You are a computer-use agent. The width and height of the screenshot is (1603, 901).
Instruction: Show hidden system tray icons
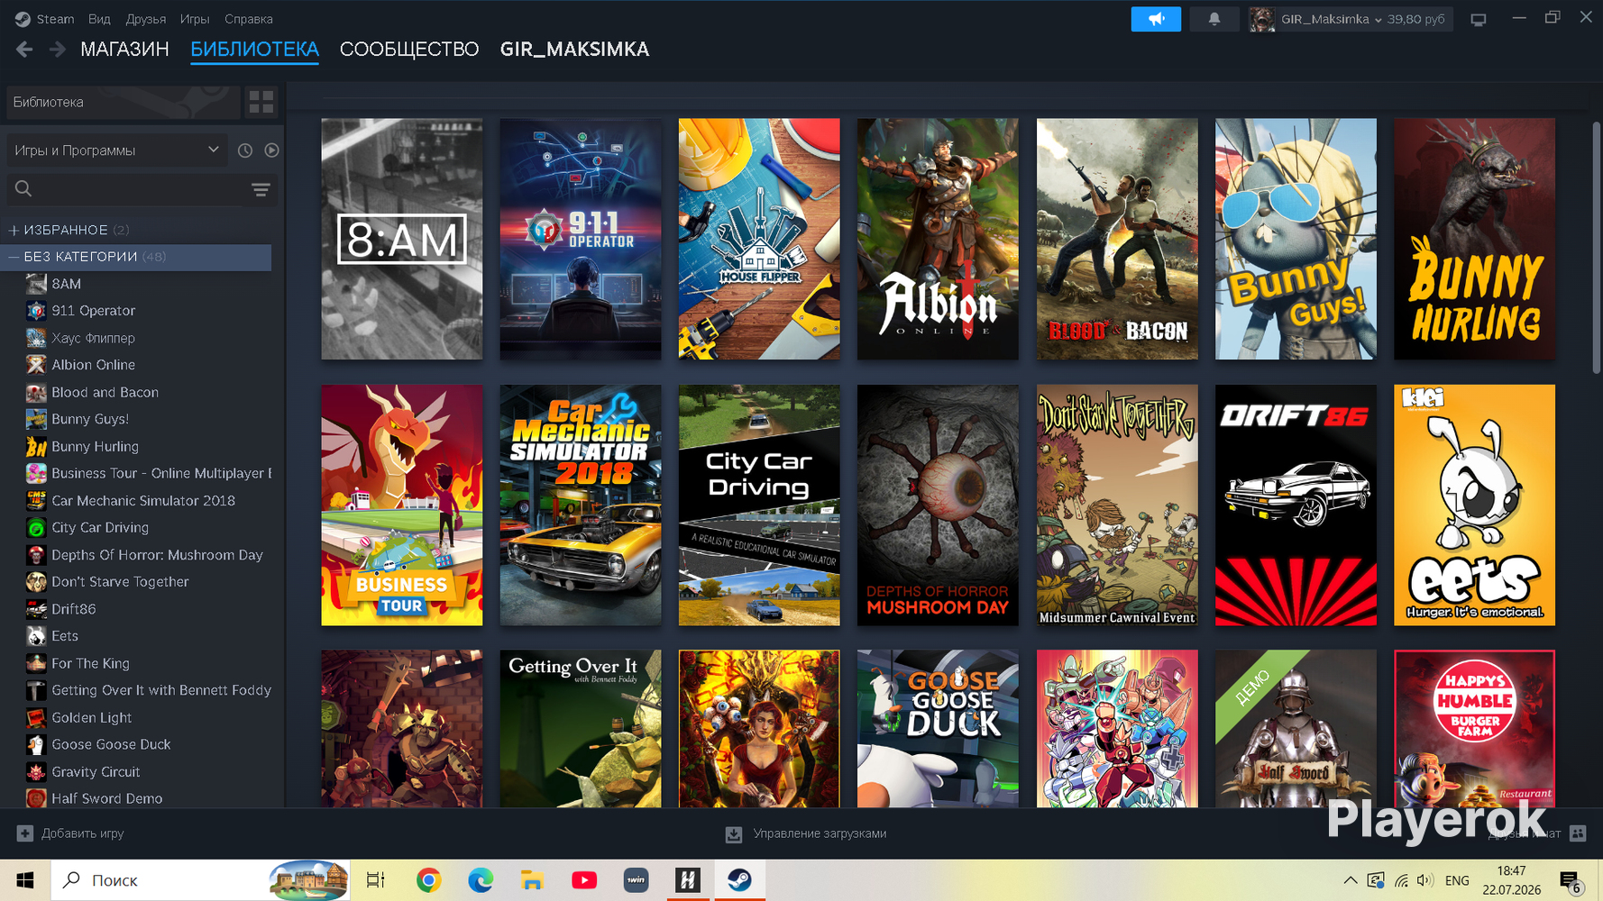[1350, 880]
